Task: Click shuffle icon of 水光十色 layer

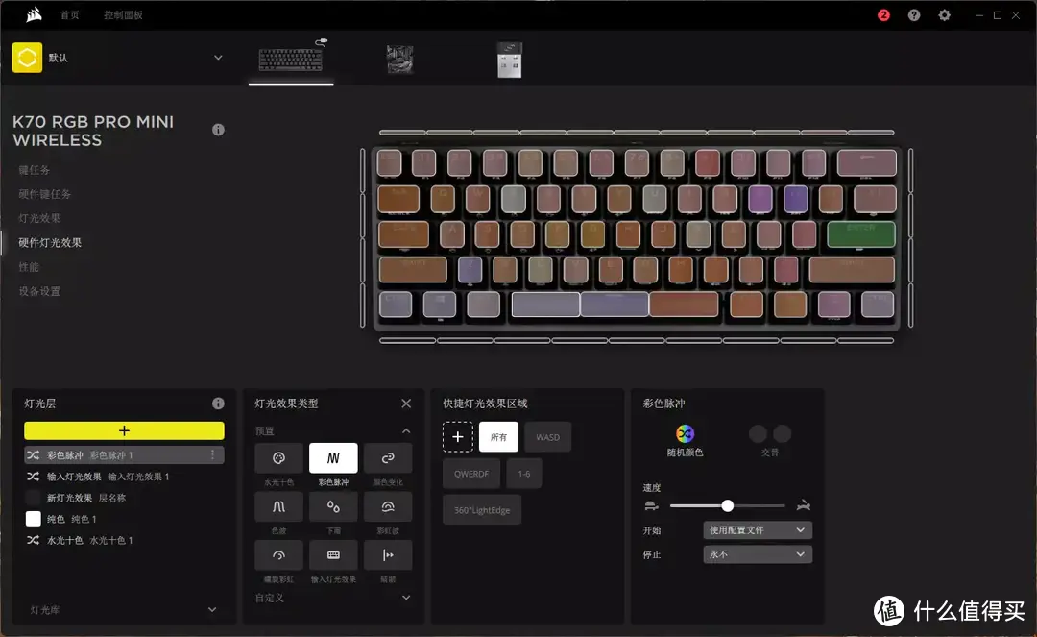Action: point(33,540)
